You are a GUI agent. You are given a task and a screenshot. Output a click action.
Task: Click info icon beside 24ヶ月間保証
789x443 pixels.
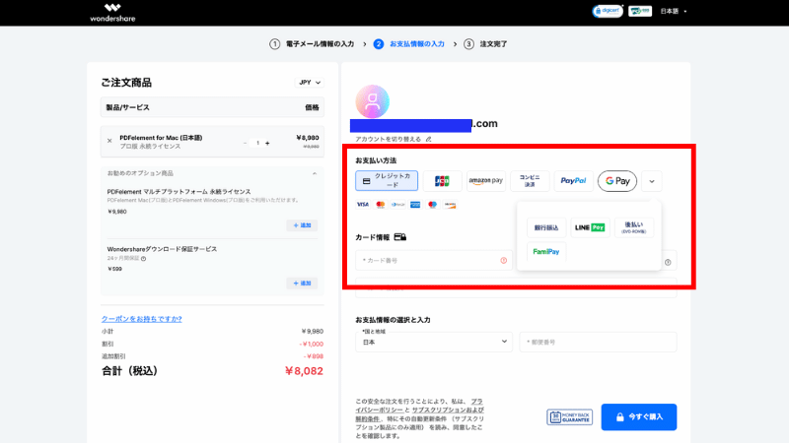[143, 259]
